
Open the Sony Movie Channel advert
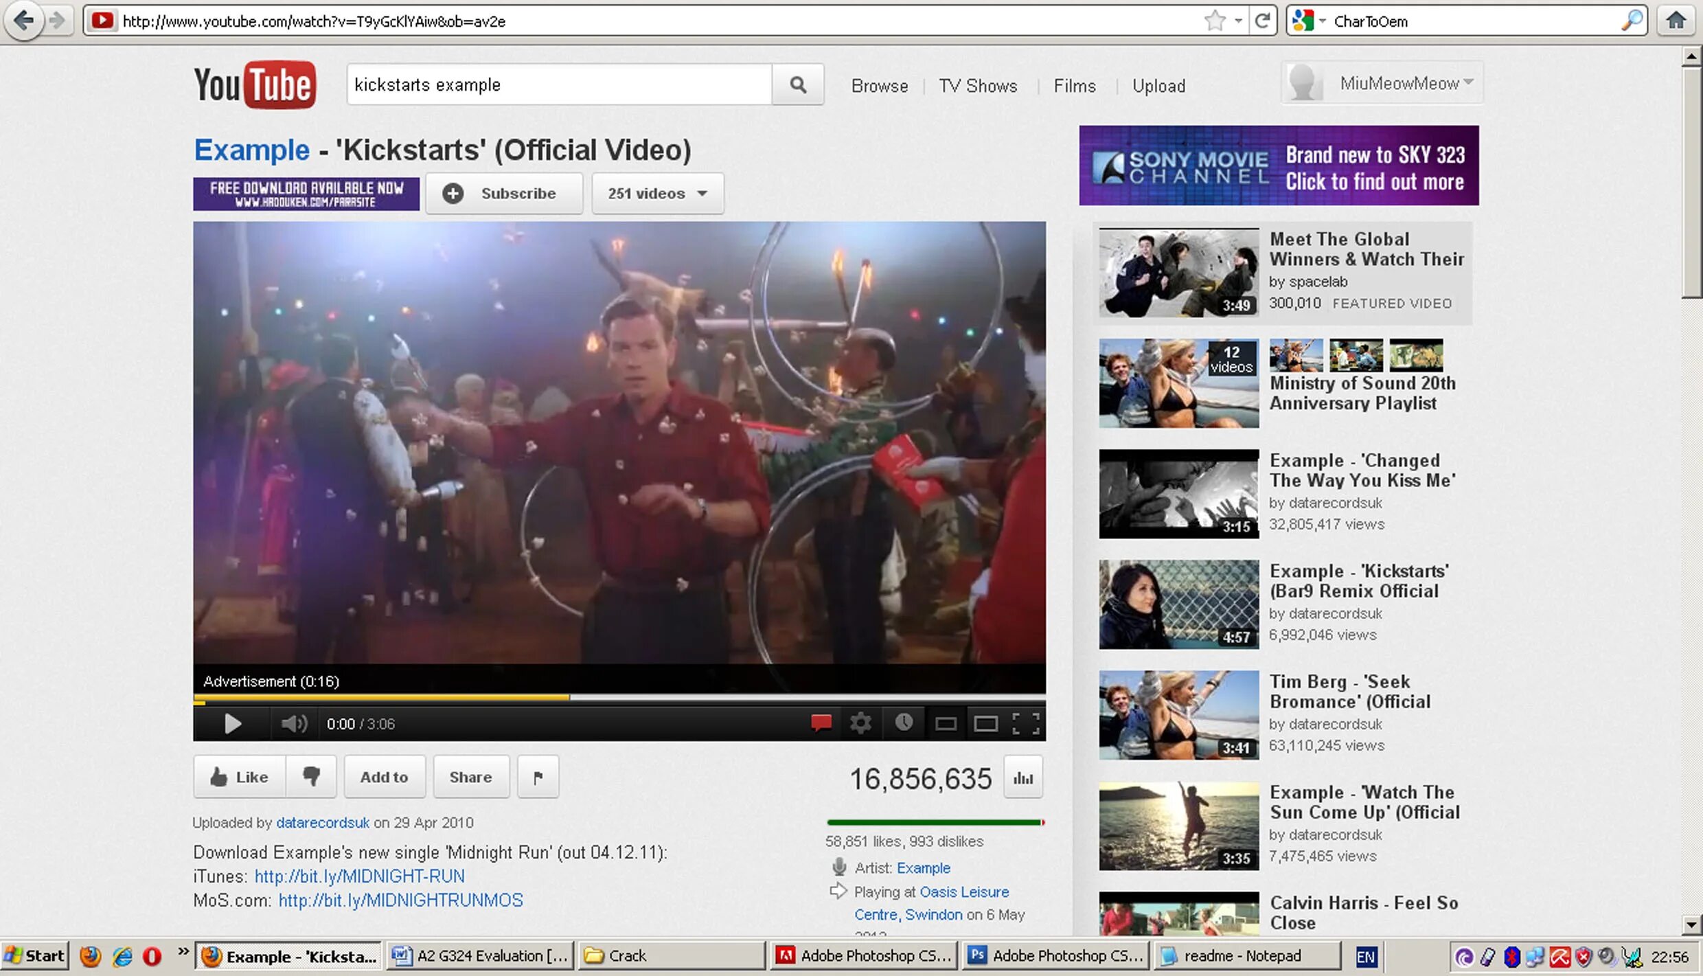1279,166
